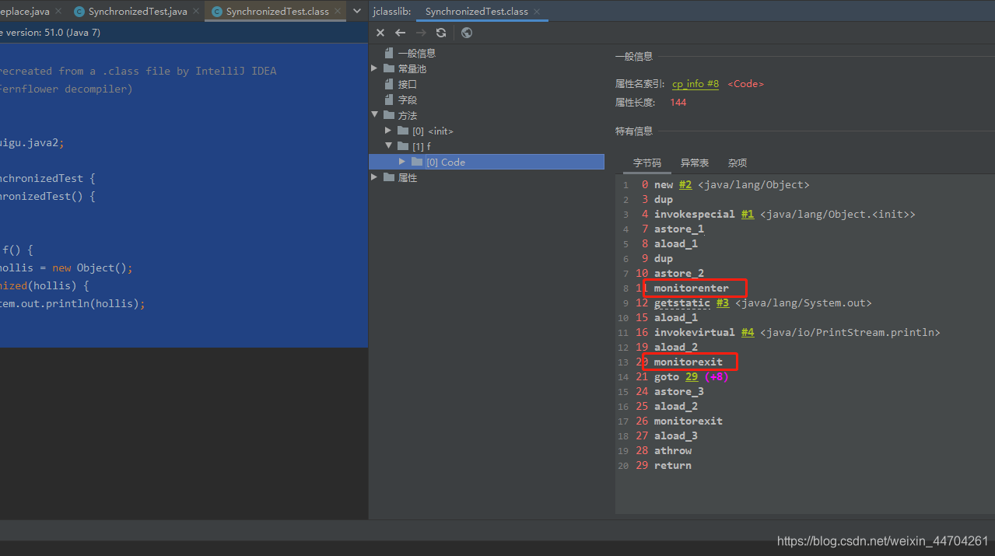Collapse the 方法 tree node

click(x=375, y=115)
